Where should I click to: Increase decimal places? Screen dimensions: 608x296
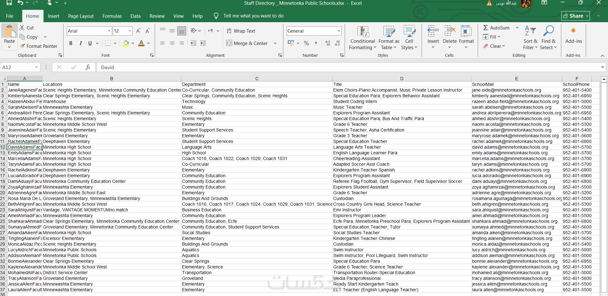coord(328,43)
